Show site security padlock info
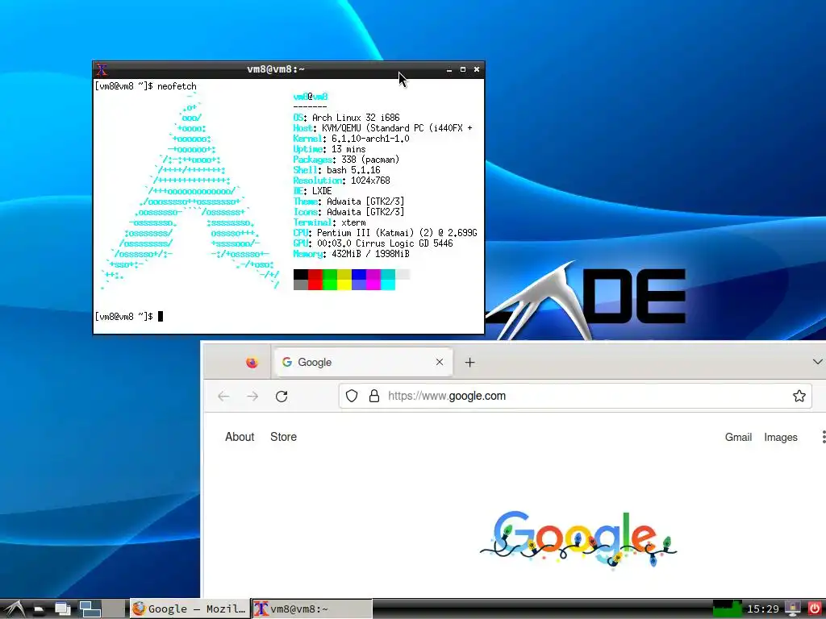Screen dimensions: 826x619 374,396
